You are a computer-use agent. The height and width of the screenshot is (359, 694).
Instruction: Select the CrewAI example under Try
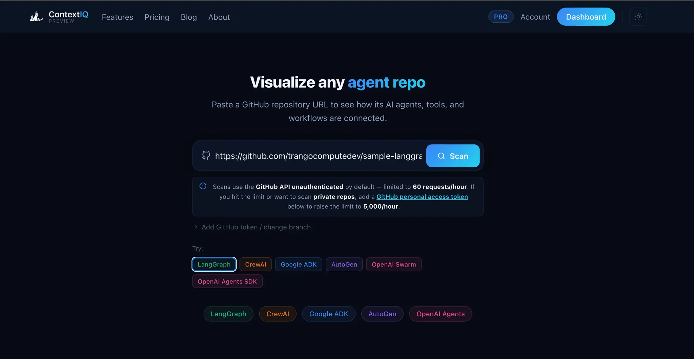click(256, 265)
